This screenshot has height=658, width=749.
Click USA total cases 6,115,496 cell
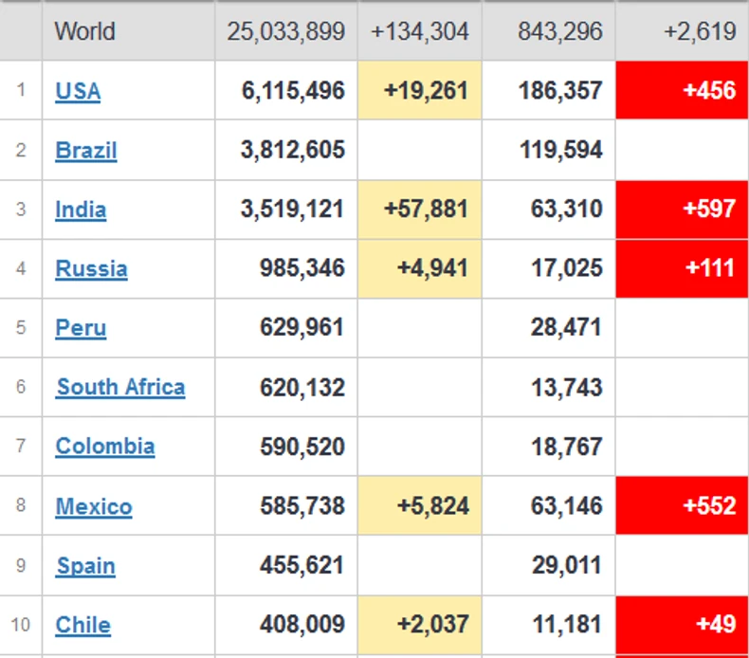click(285, 91)
